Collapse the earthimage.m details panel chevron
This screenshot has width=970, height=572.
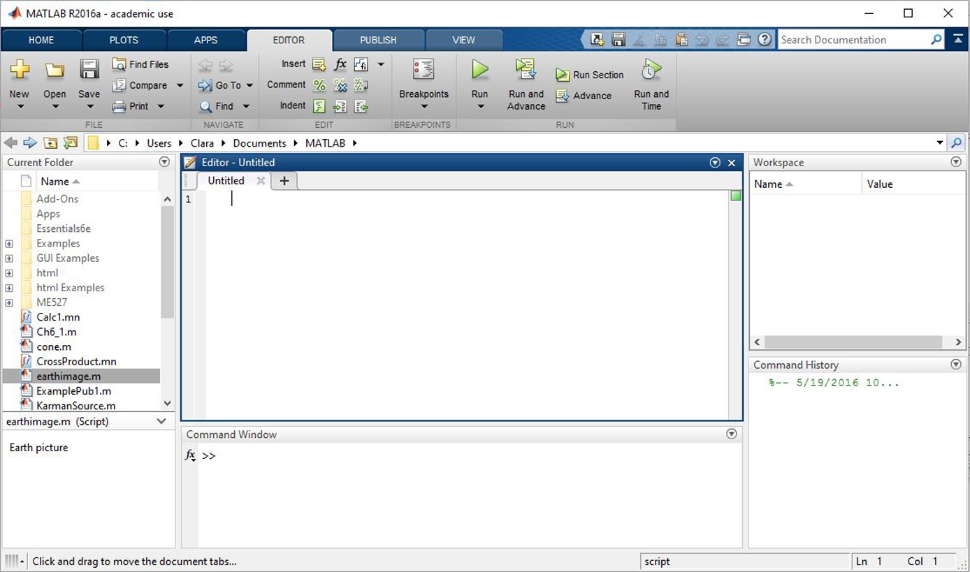[161, 421]
